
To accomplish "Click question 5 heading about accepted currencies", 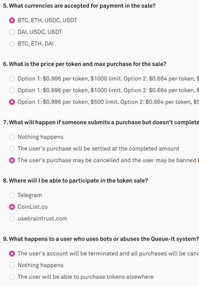I will tap(79, 6).
